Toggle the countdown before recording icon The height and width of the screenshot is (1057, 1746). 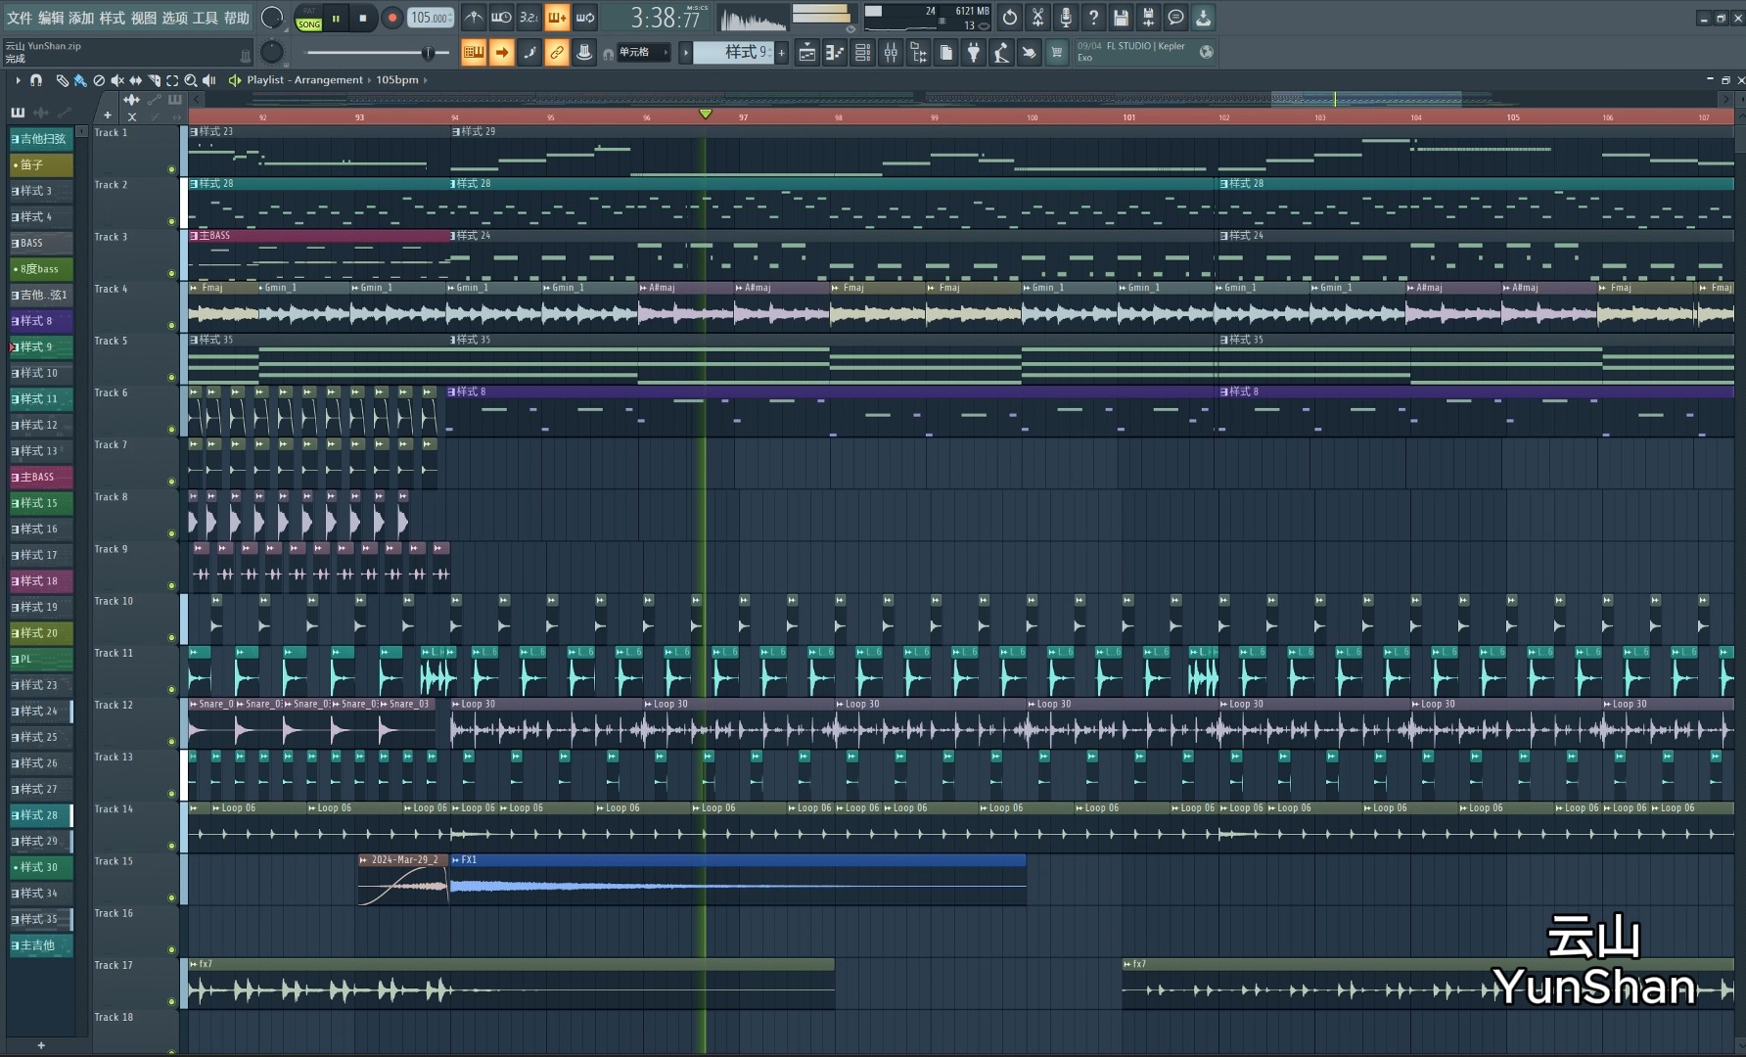528,17
